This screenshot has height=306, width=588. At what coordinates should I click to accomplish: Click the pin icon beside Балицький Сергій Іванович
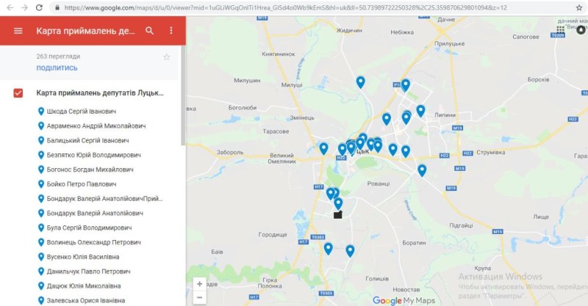(x=40, y=140)
